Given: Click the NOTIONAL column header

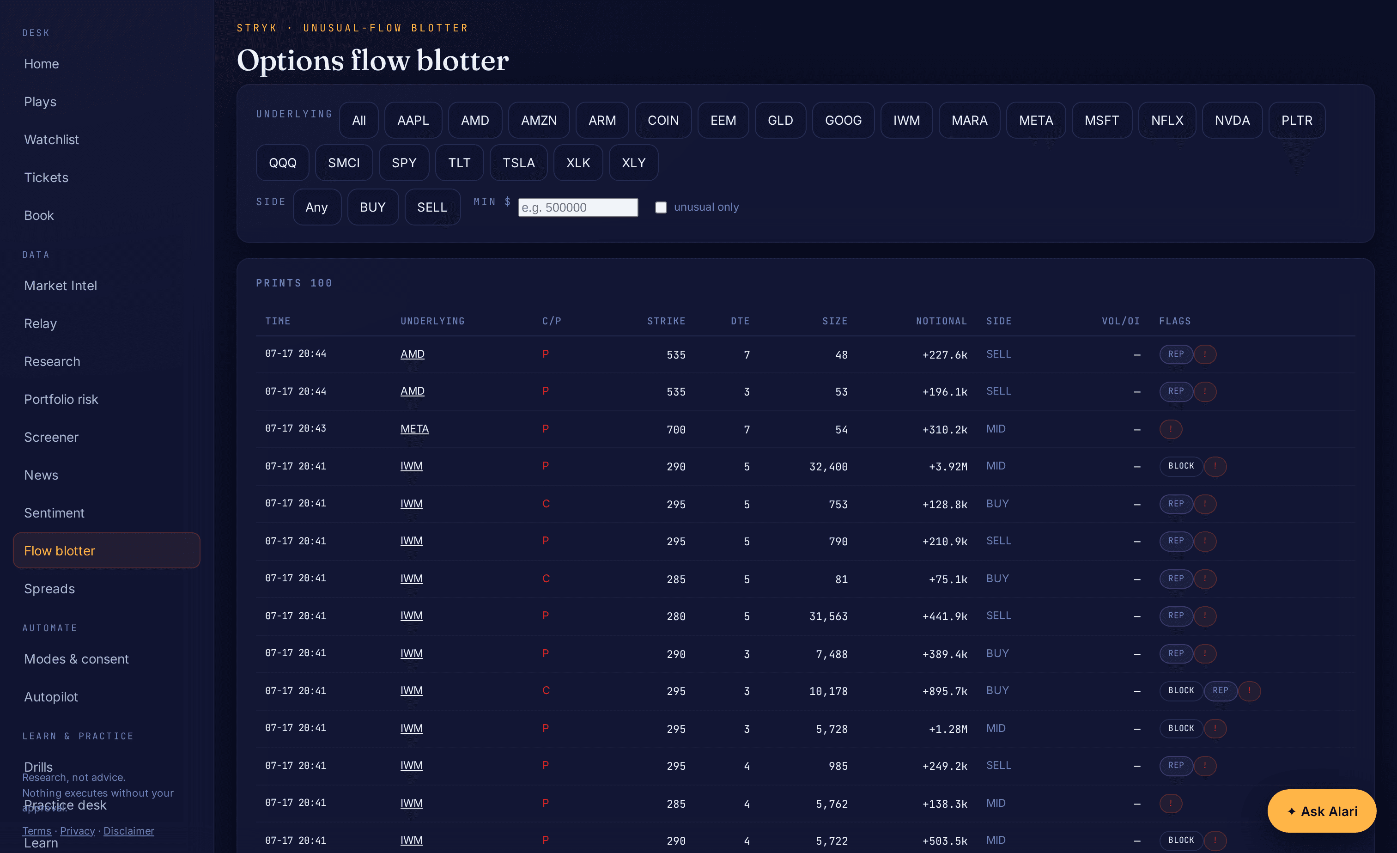Looking at the screenshot, I should tap(941, 321).
